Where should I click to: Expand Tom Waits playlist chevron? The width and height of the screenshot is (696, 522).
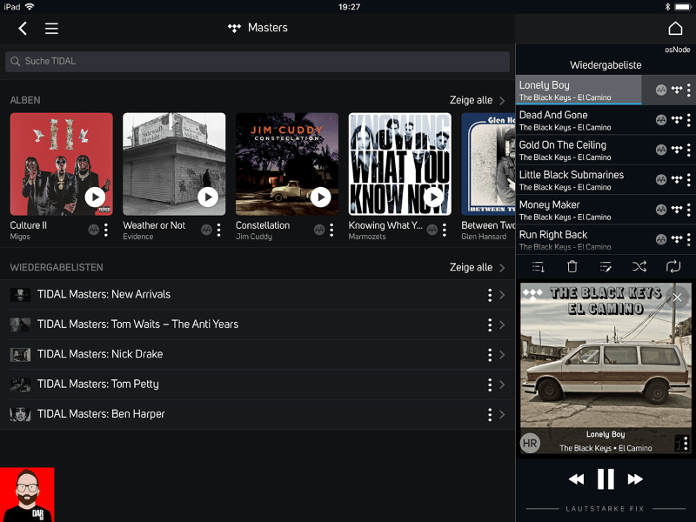coord(502,325)
